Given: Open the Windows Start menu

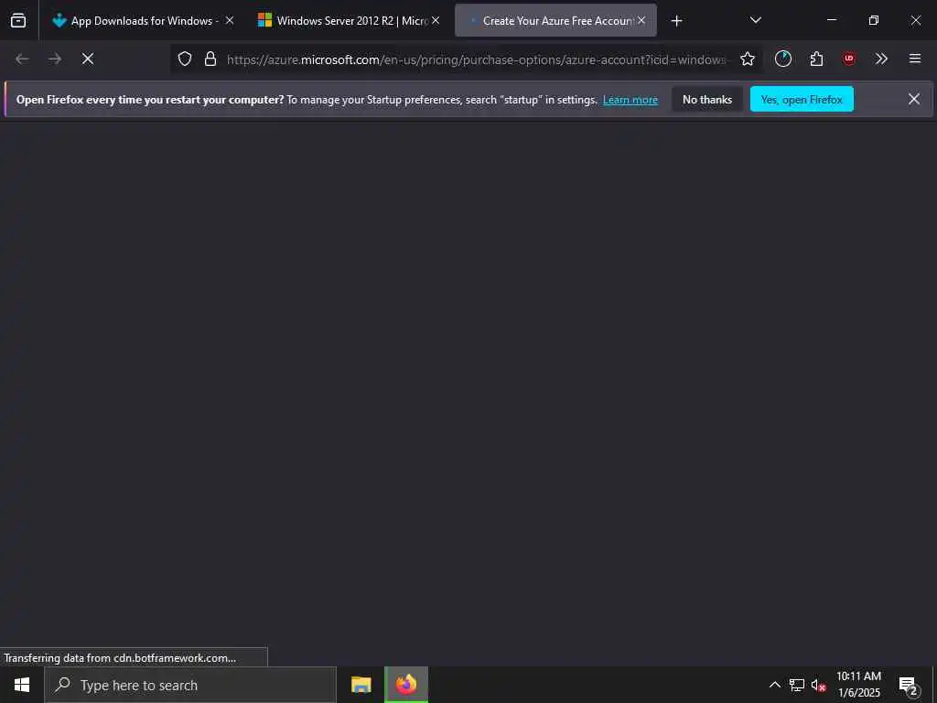Looking at the screenshot, I should tap(22, 685).
